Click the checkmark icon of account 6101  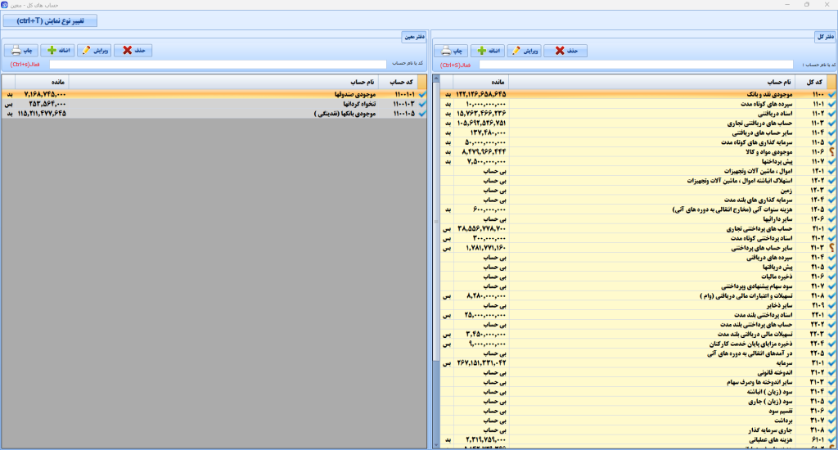(x=831, y=440)
